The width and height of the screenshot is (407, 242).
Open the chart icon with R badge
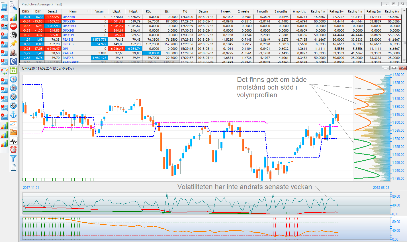[x=4, y=90]
